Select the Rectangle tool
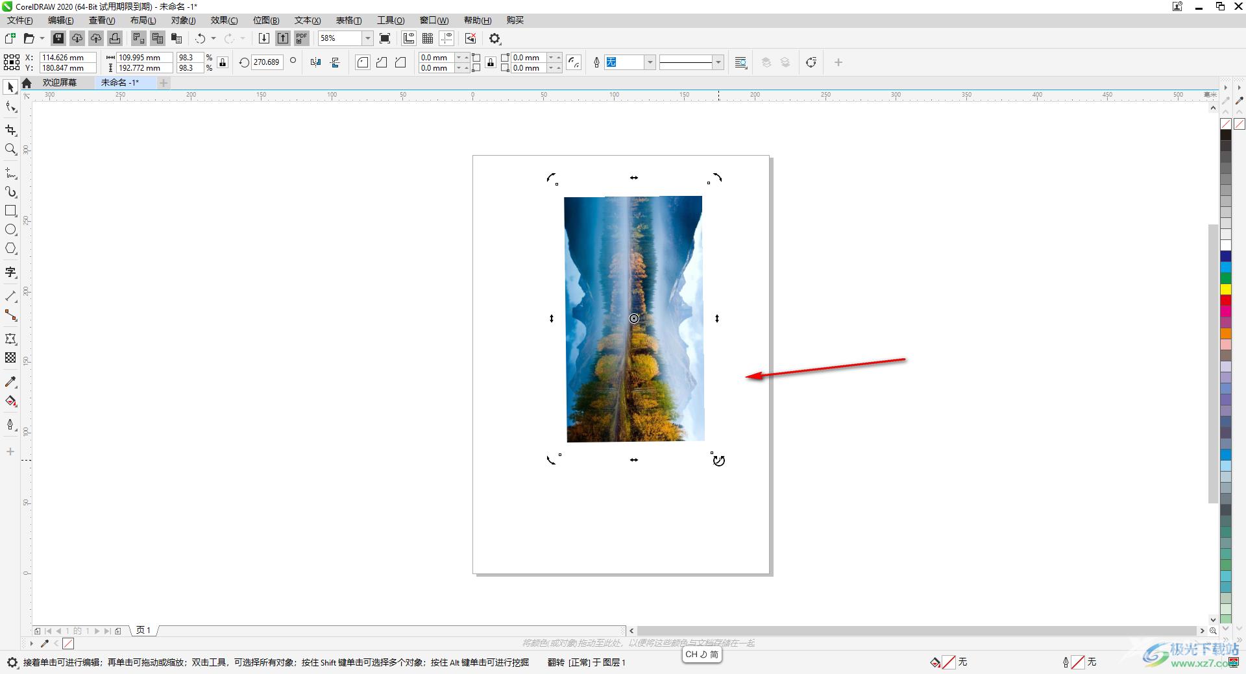Image resolution: width=1246 pixels, height=674 pixels. coord(10,211)
